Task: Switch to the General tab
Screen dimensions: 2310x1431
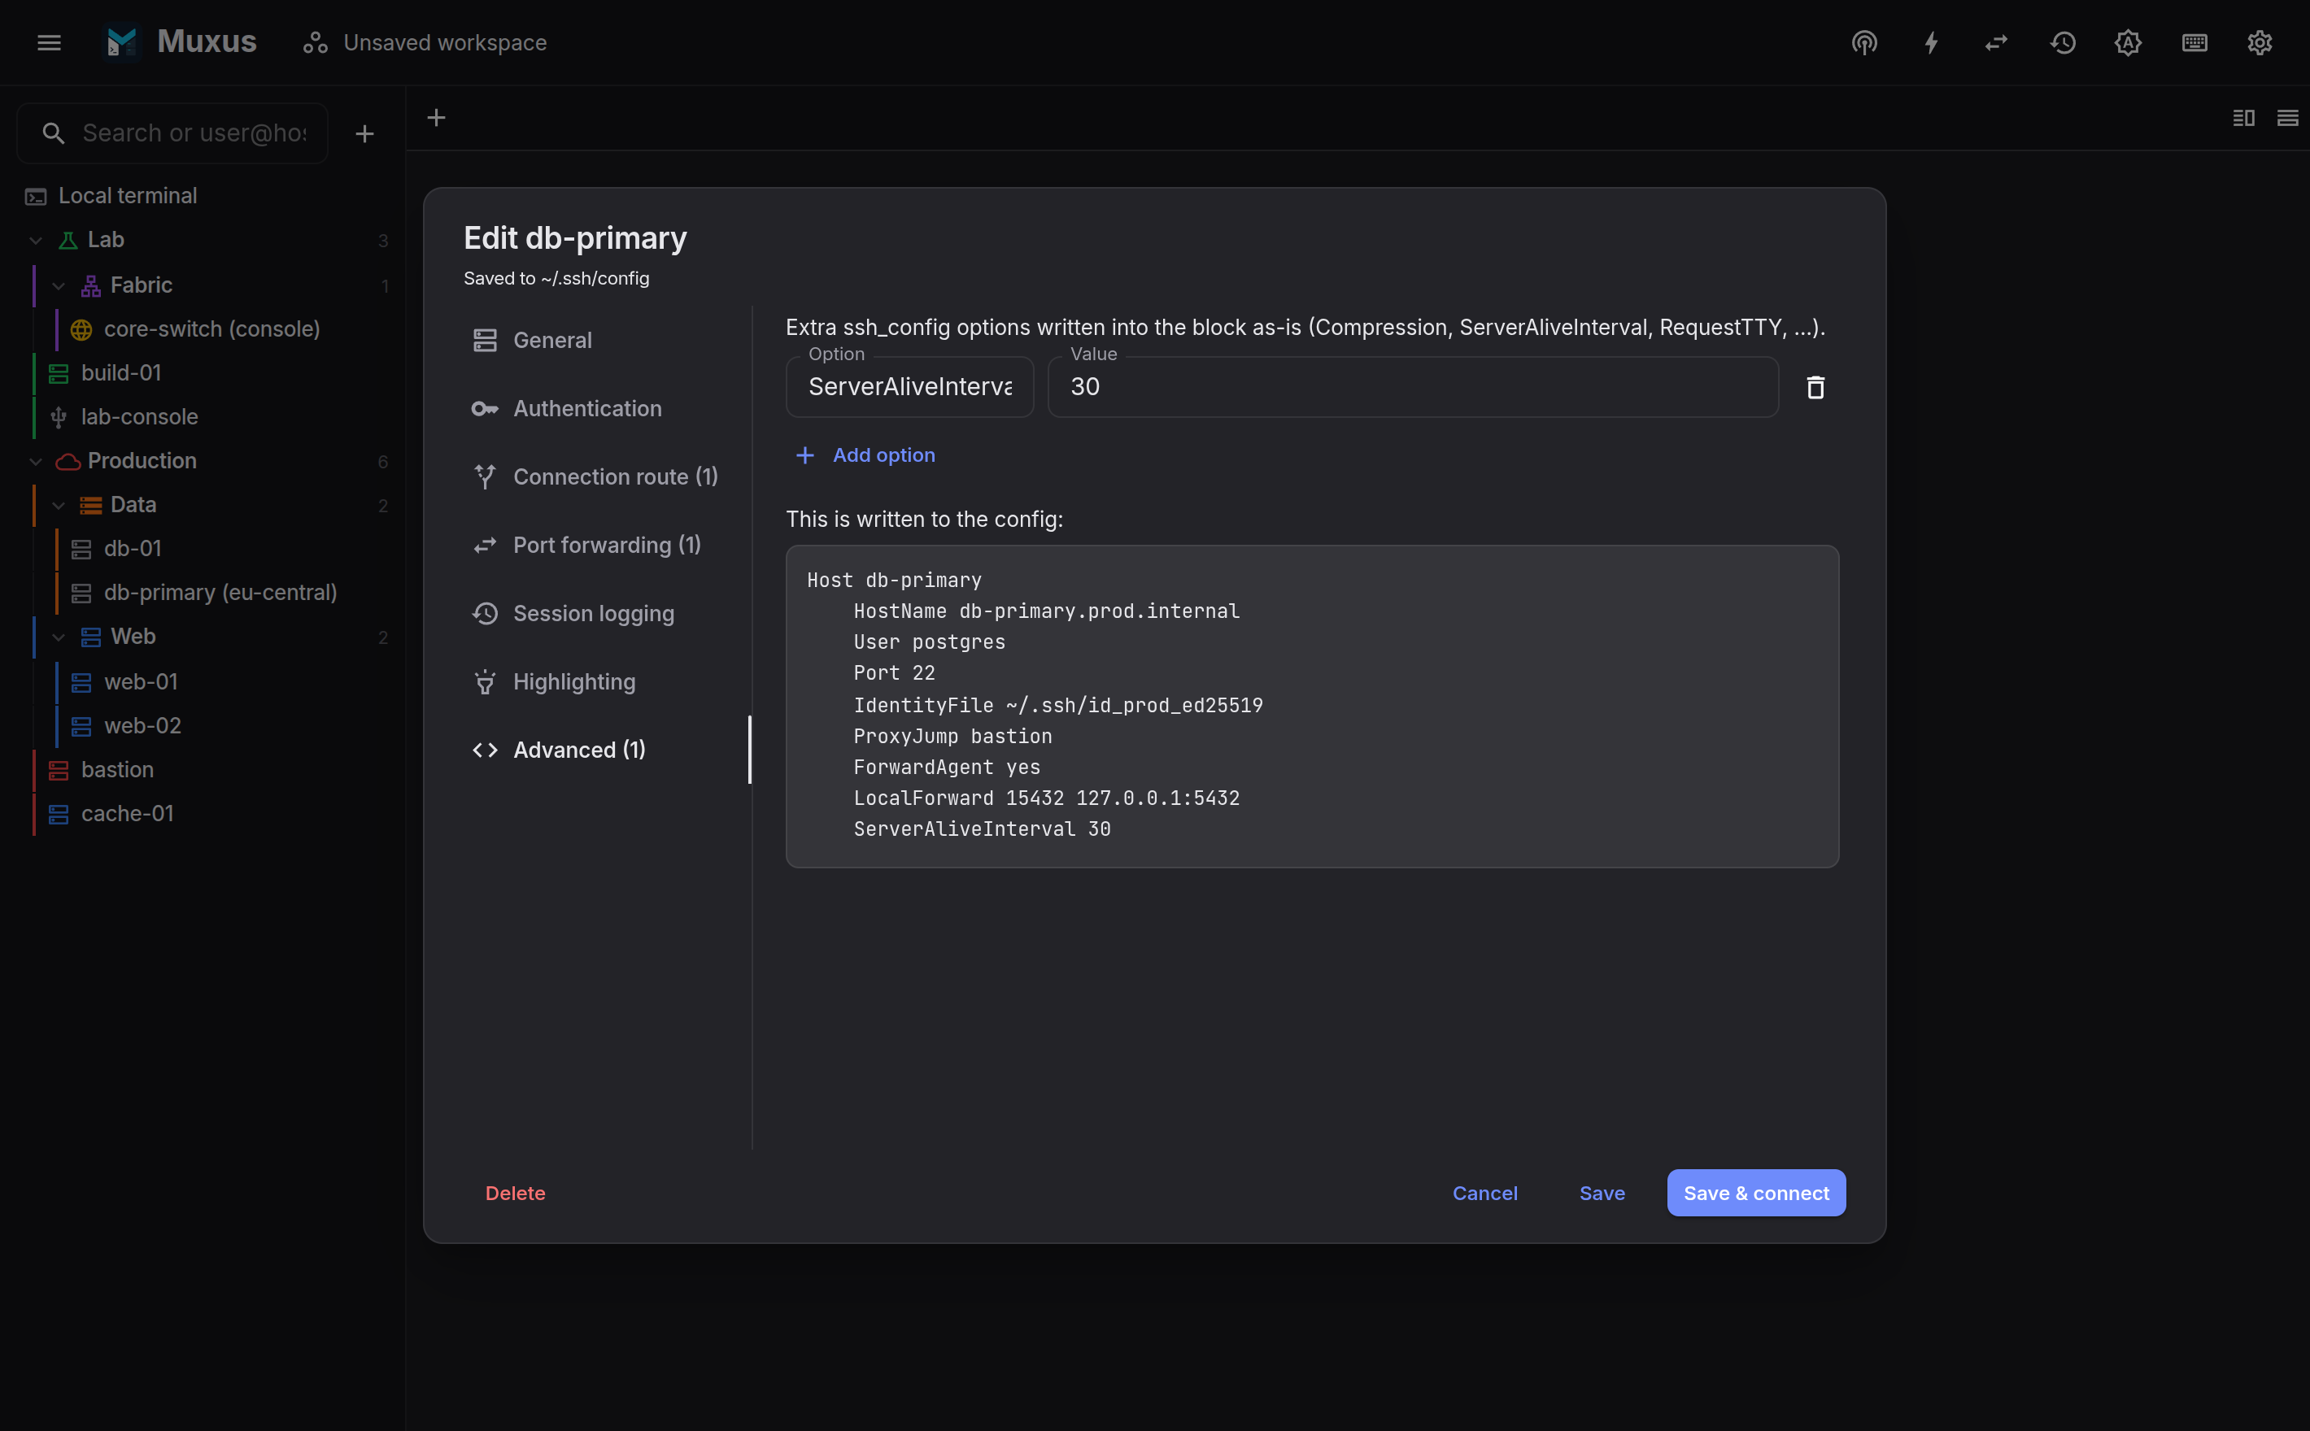Action: [606, 341]
